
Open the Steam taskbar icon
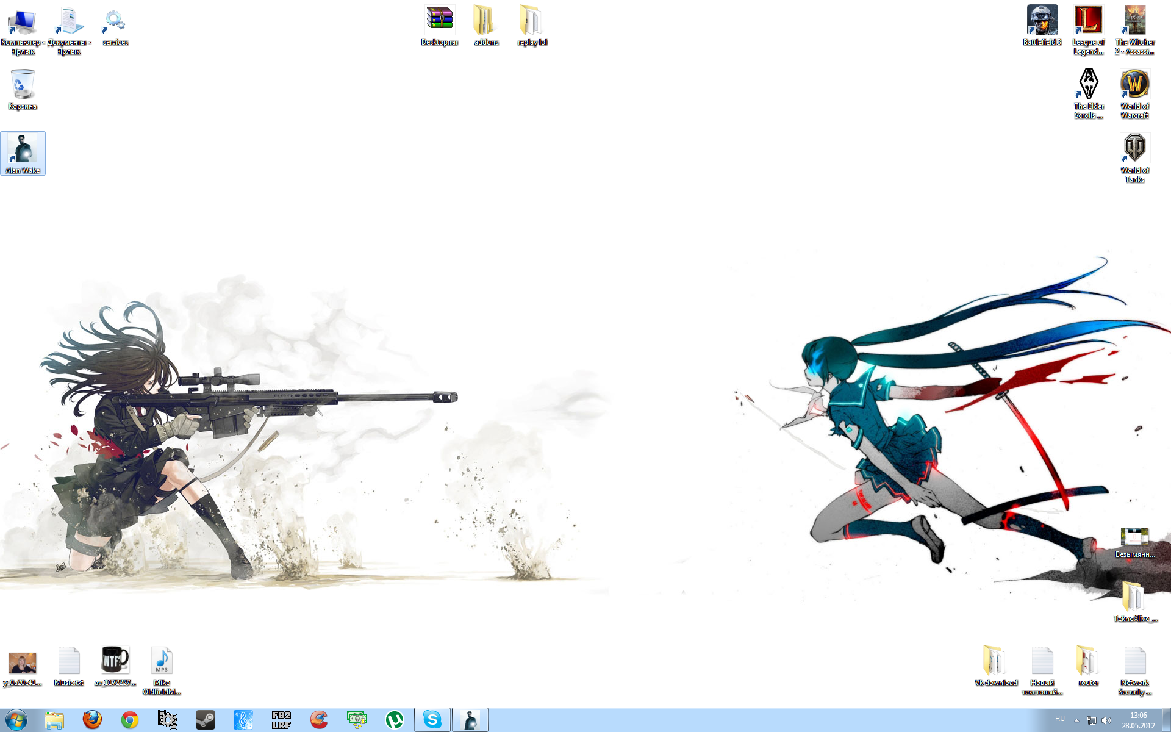pos(205,720)
